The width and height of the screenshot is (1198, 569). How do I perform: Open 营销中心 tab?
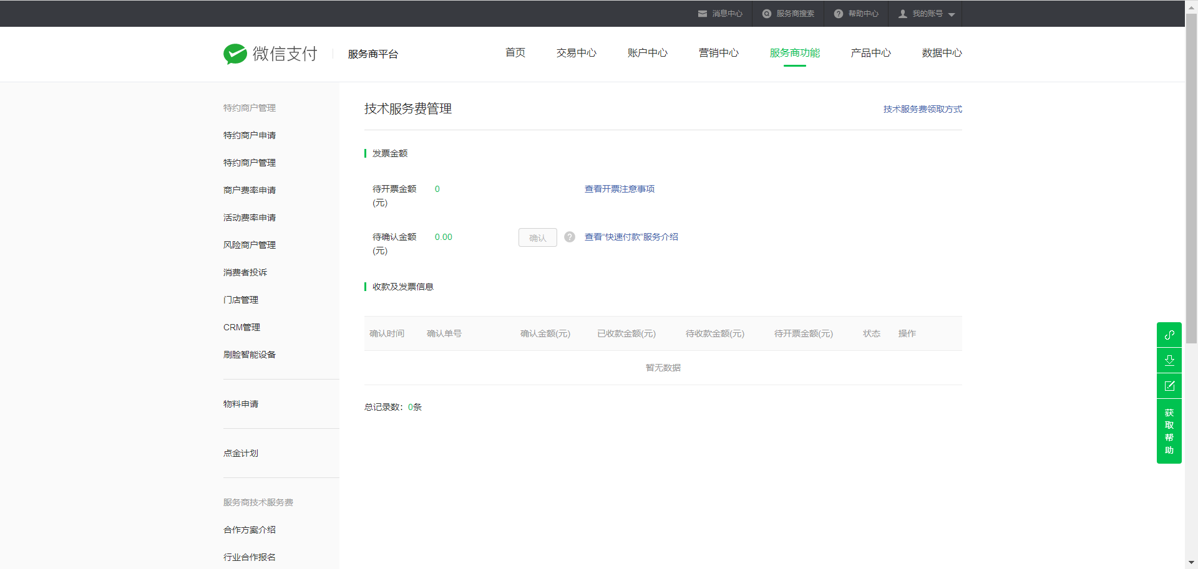click(x=719, y=53)
